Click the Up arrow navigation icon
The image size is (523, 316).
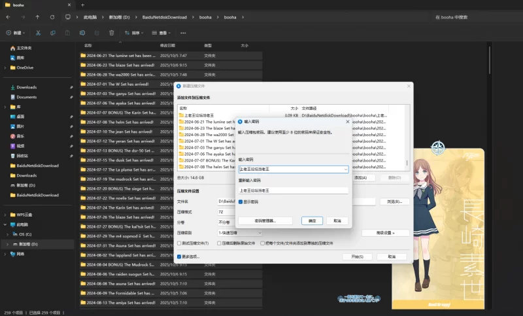pos(37,16)
